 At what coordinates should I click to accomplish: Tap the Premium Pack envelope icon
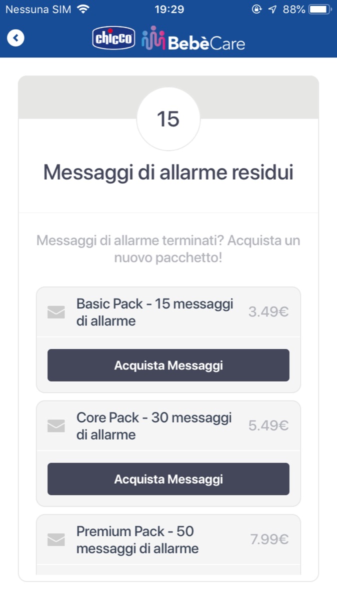point(56,539)
